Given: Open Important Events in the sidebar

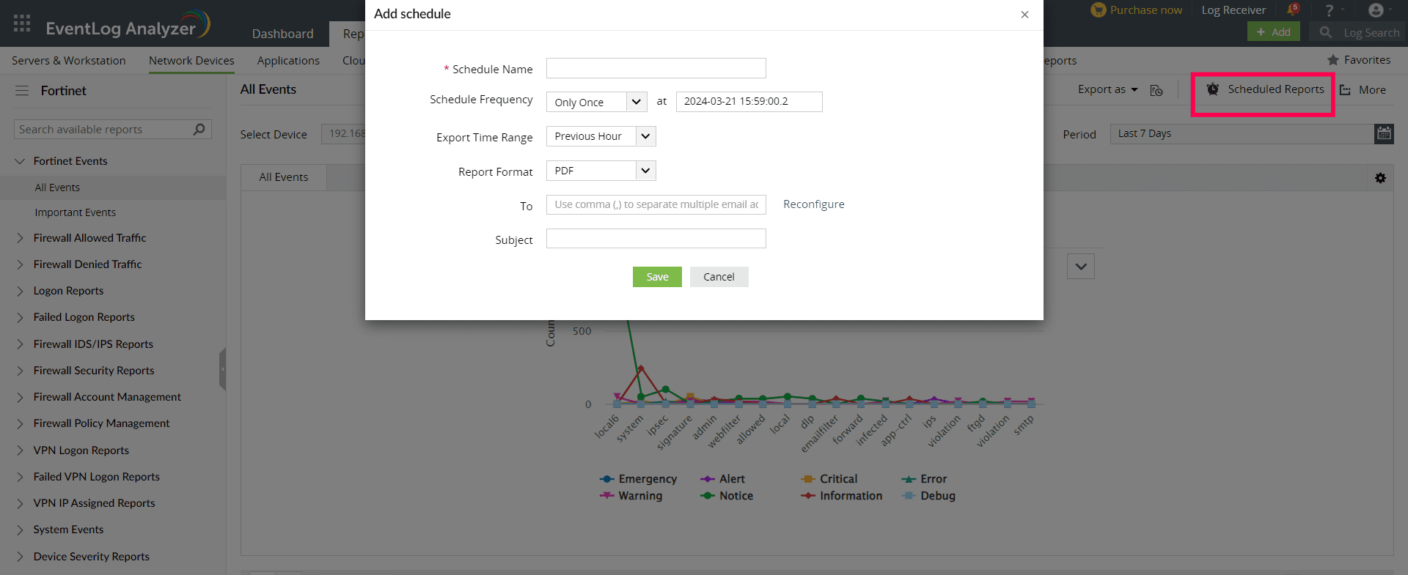Looking at the screenshot, I should click(75, 212).
